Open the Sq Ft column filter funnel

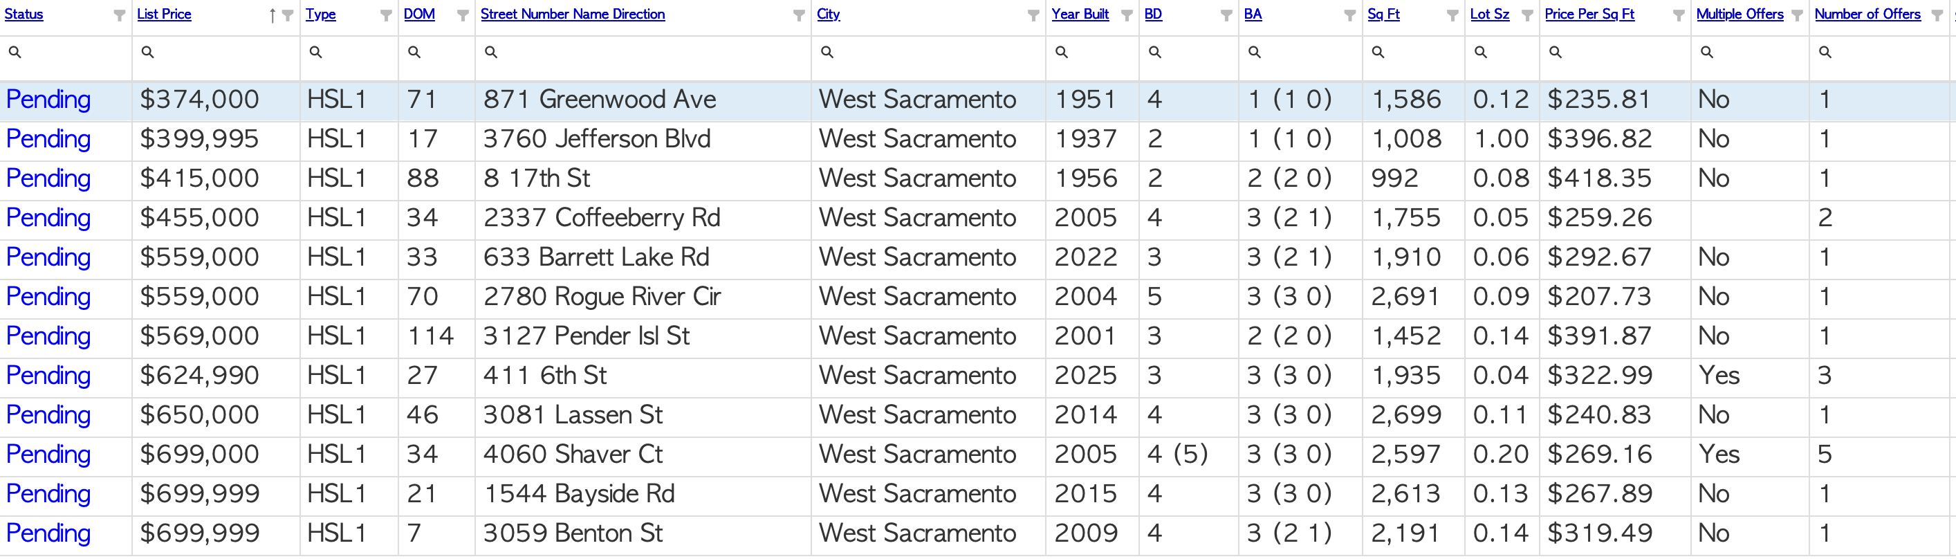[1452, 15]
